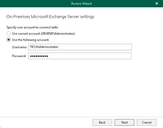Click the 'Restore Wizard' title text

coord(81,4)
